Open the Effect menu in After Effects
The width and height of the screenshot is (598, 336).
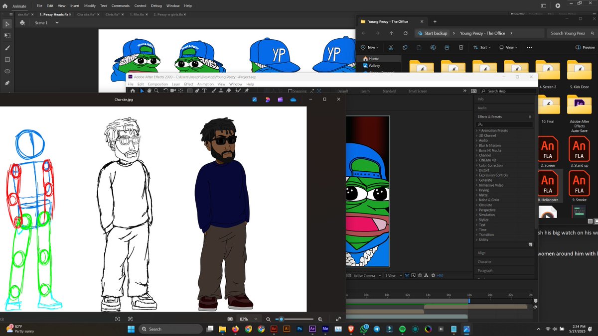point(189,84)
